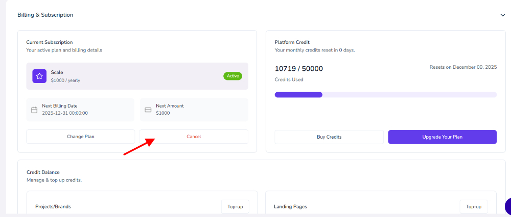Click the Credit Balance heading
Screen dimensions: 511x217
(43, 172)
